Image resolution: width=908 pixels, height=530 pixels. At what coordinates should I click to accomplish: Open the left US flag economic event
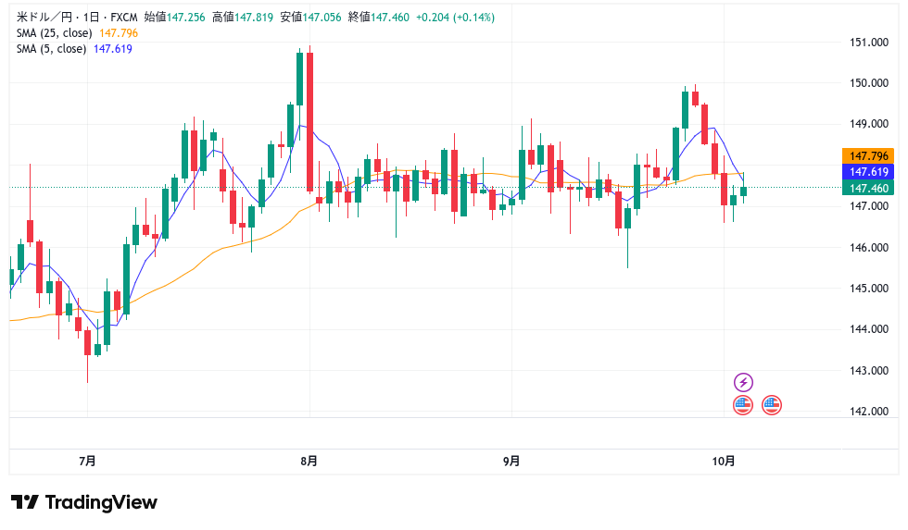pos(742,404)
